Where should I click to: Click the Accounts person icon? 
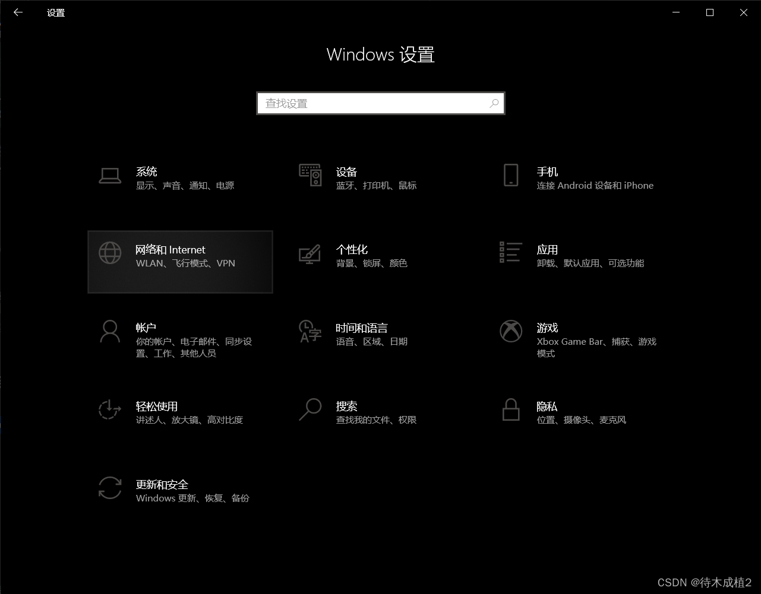pos(110,332)
